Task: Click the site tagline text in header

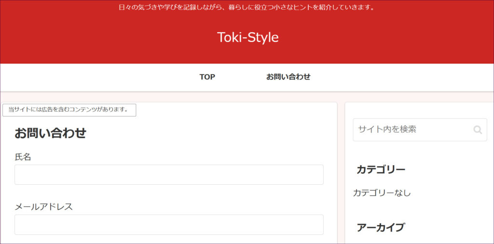Action: 247,8
